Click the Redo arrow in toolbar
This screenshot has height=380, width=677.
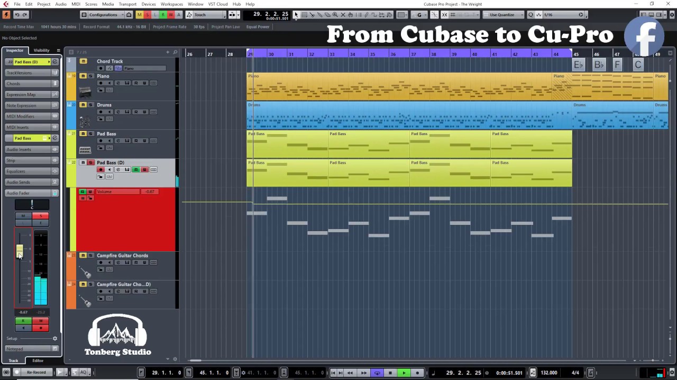(25, 15)
